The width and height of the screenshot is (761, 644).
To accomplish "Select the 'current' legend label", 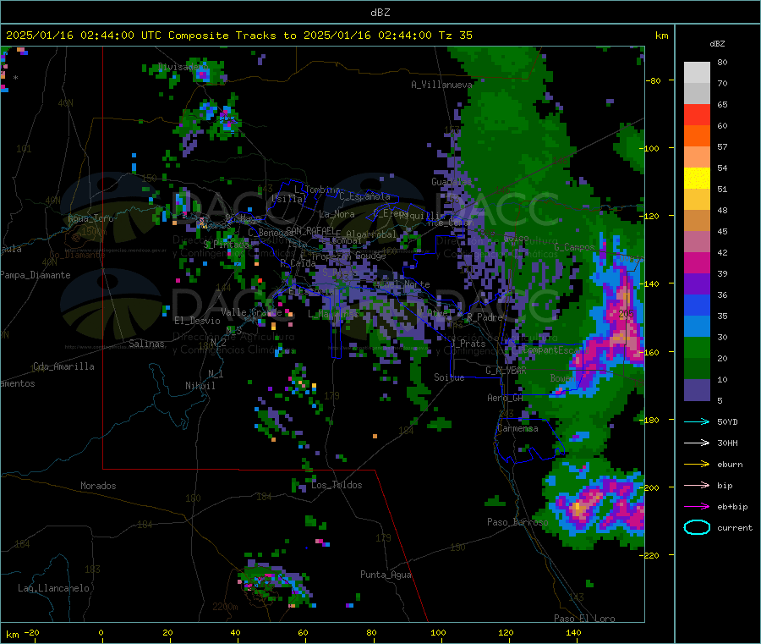I will pos(735,527).
